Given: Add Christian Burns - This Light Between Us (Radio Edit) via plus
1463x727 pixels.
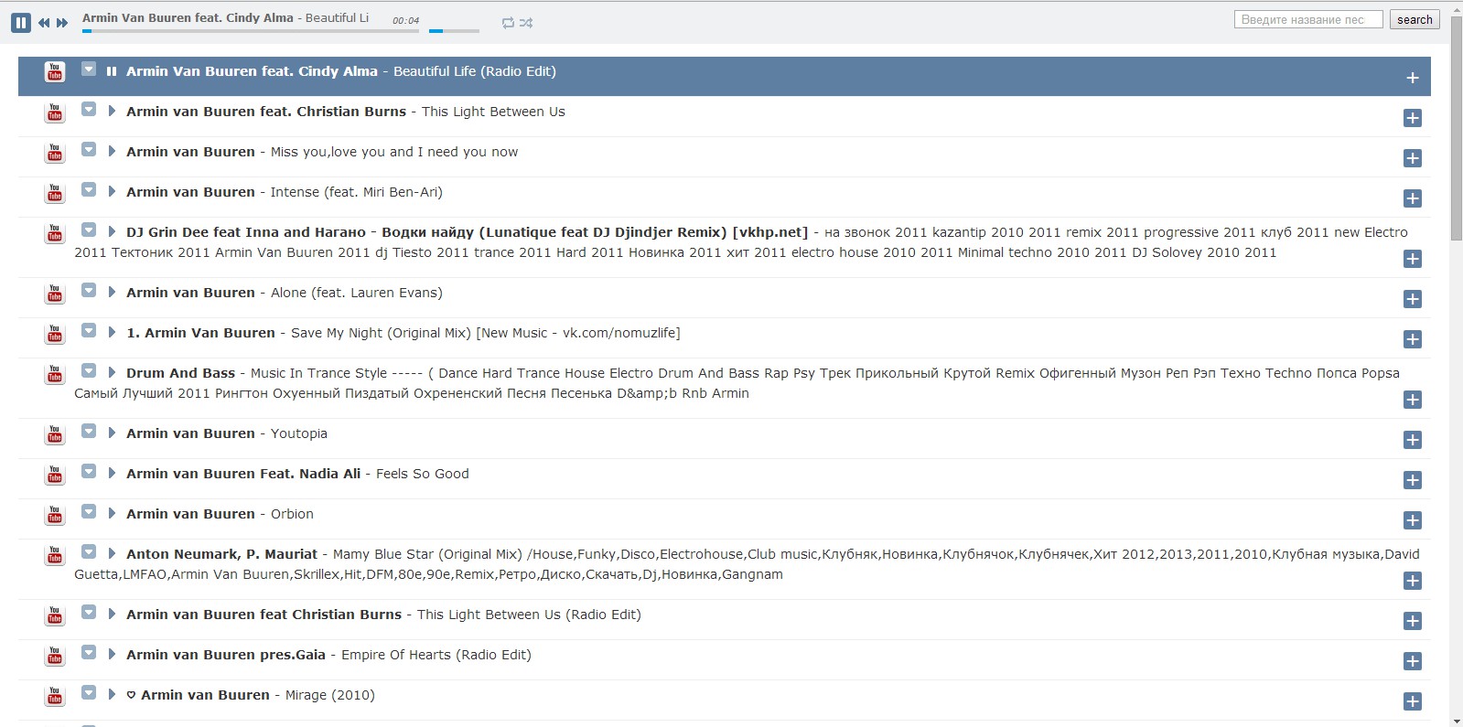Looking at the screenshot, I should coord(1413,621).
